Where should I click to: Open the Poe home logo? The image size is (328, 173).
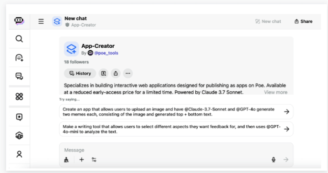pos(19,21)
